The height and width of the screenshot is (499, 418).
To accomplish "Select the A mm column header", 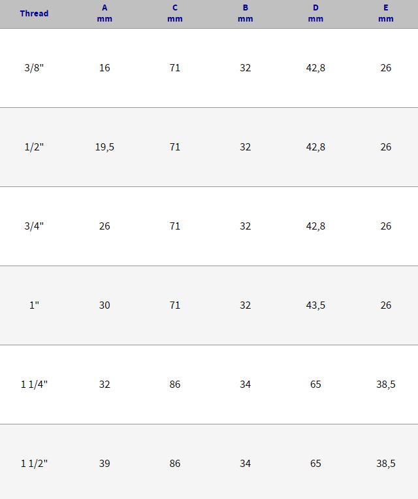I will (104, 13).
